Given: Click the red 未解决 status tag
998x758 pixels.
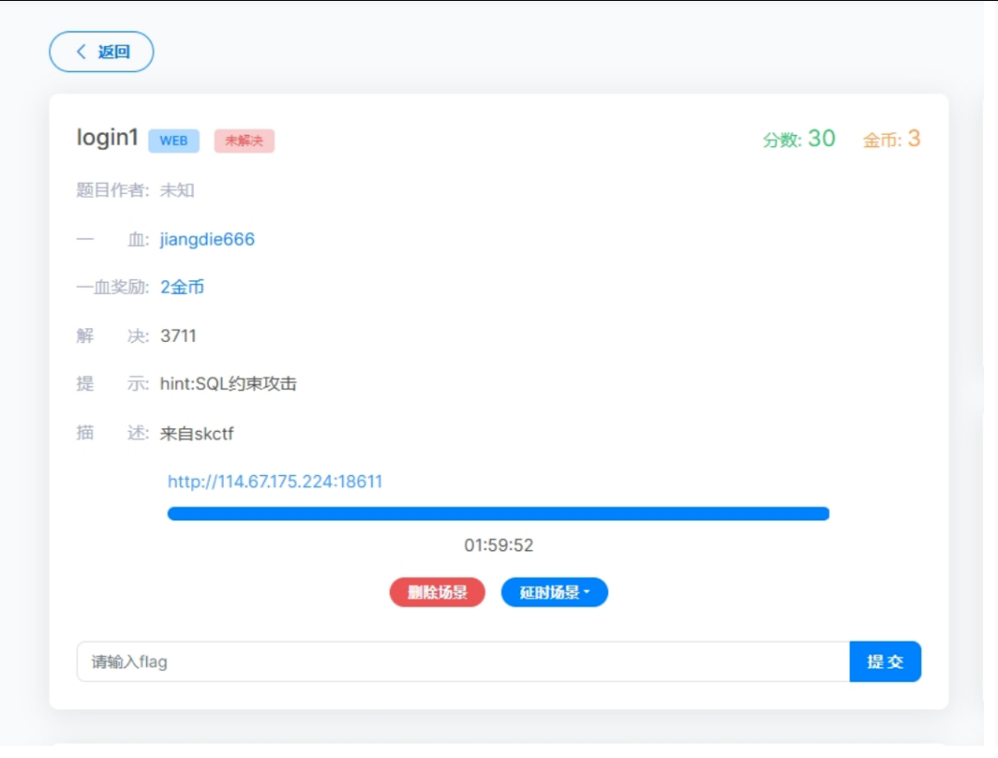Looking at the screenshot, I should (244, 141).
